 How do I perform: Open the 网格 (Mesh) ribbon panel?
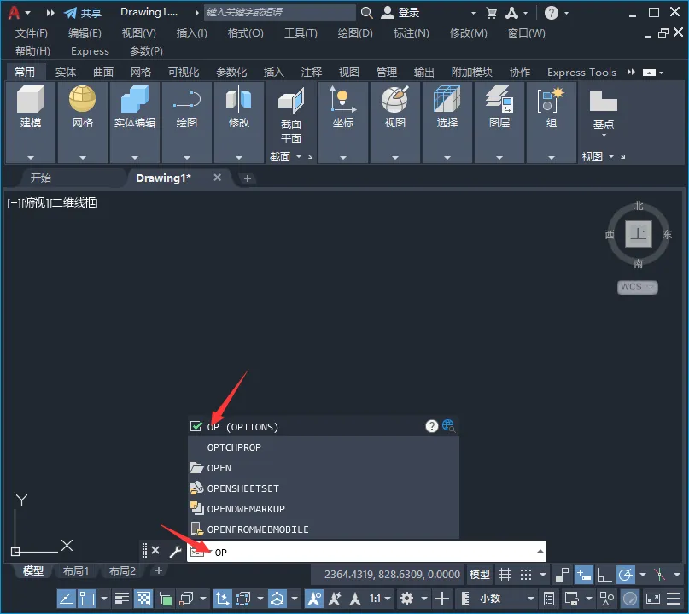click(x=83, y=122)
